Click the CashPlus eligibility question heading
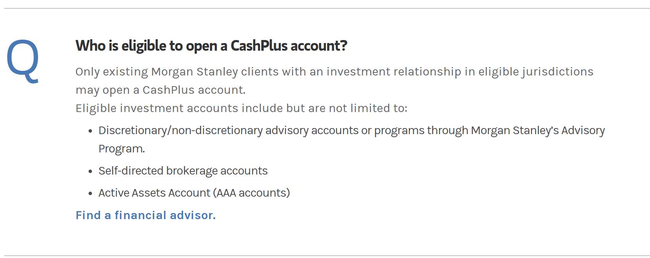Image resolution: width=650 pixels, height=258 pixels. [211, 46]
